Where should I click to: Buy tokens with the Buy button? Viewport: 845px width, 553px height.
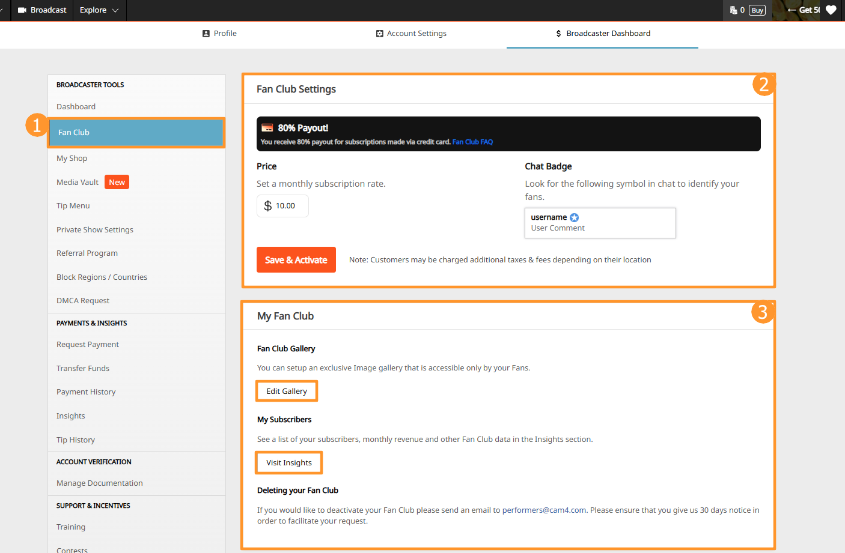(757, 10)
